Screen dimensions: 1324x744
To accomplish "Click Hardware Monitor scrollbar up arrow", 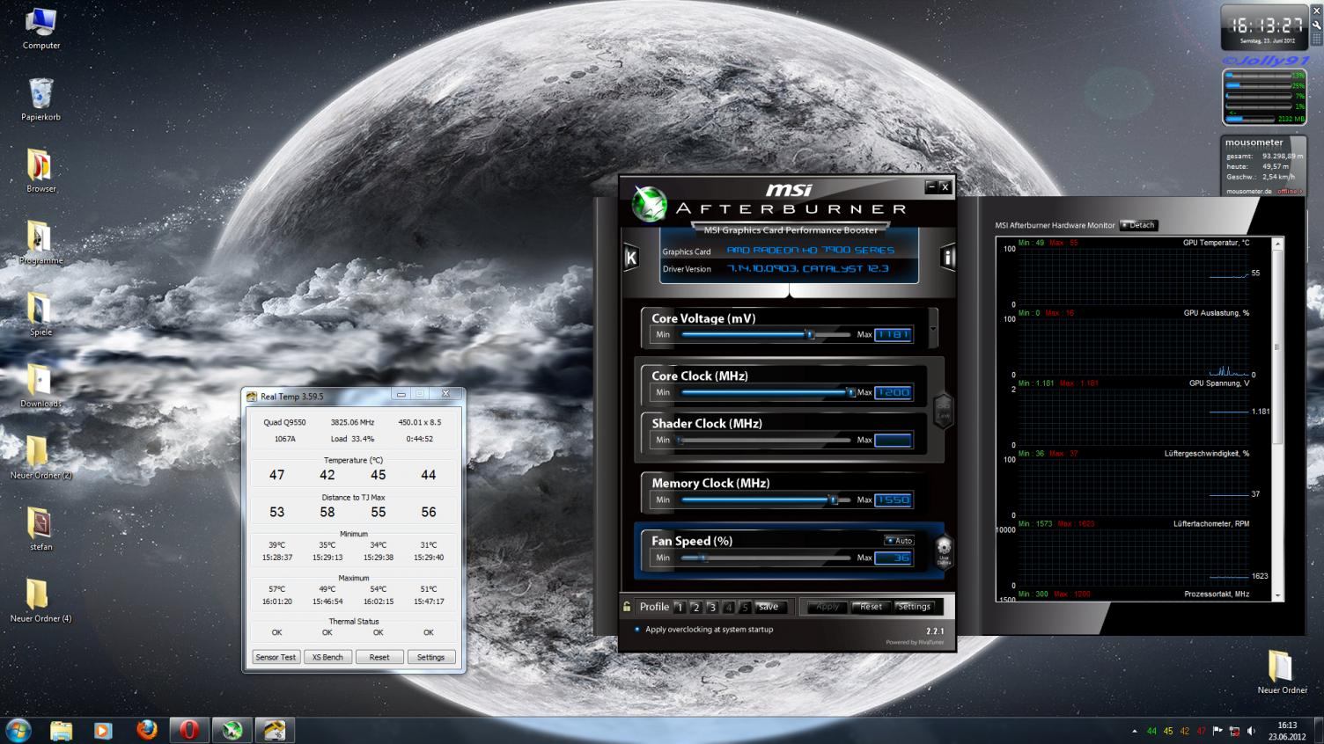I will point(1277,244).
